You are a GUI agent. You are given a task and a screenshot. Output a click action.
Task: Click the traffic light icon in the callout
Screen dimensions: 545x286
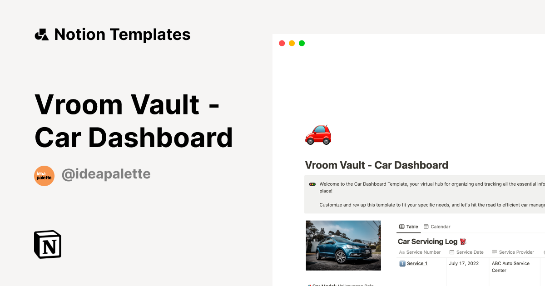(312, 184)
